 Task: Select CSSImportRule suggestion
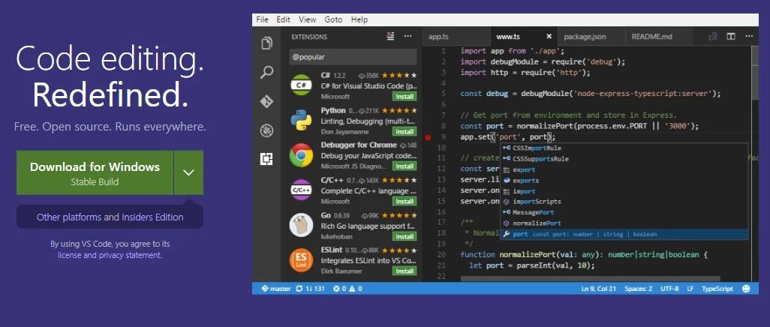624,148
